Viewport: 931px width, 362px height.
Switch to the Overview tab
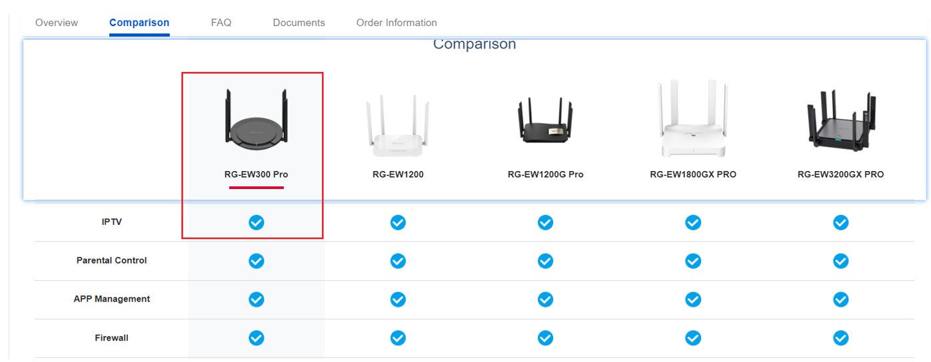tap(57, 23)
